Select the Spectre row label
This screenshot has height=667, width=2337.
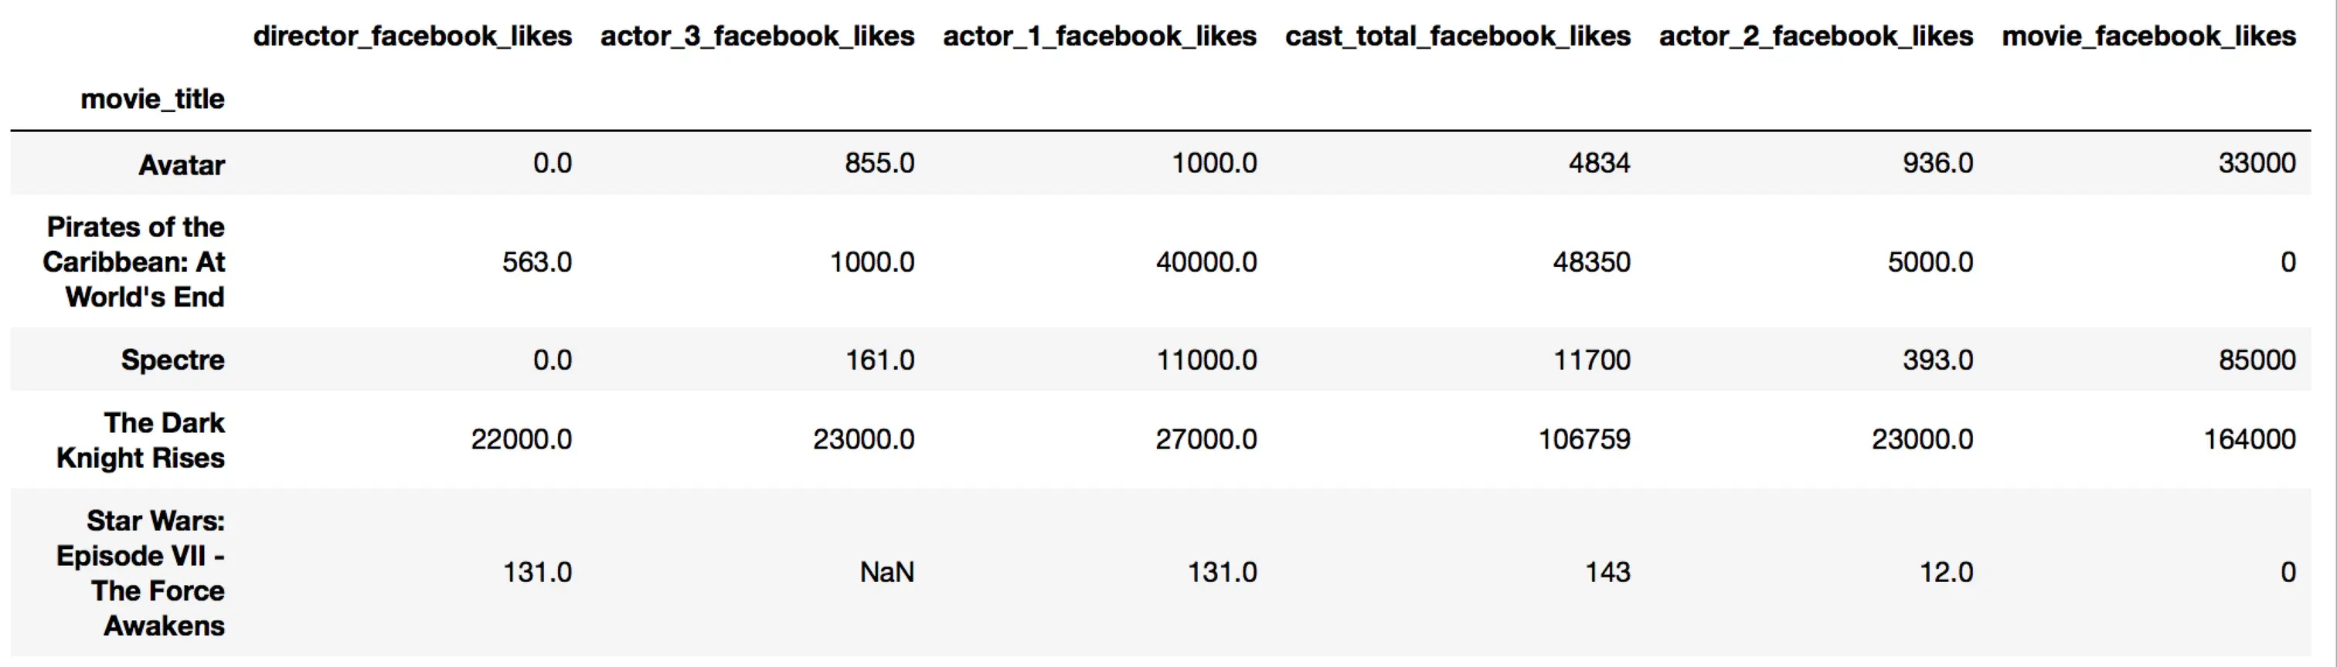(x=172, y=360)
